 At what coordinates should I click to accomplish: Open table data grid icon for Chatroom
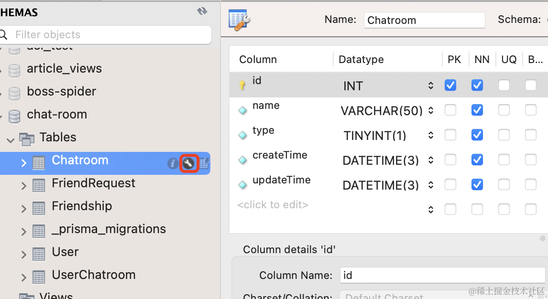(x=204, y=164)
